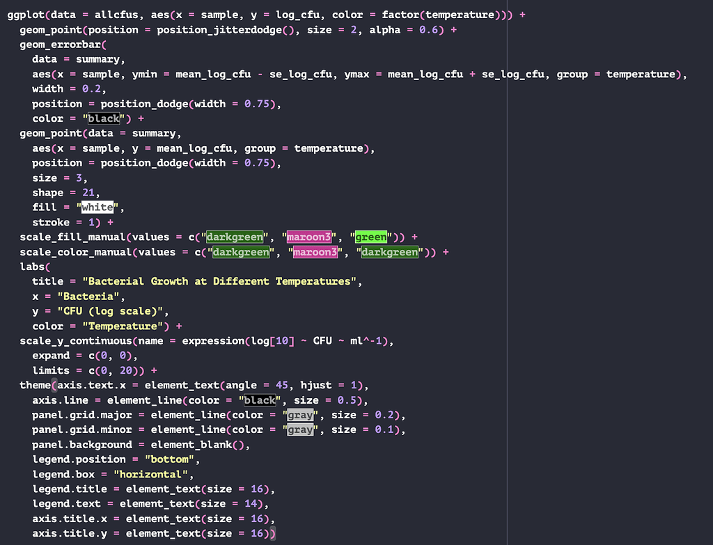Click "black" swatch on axis.line row
Screen dimensions: 713x545
point(259,400)
